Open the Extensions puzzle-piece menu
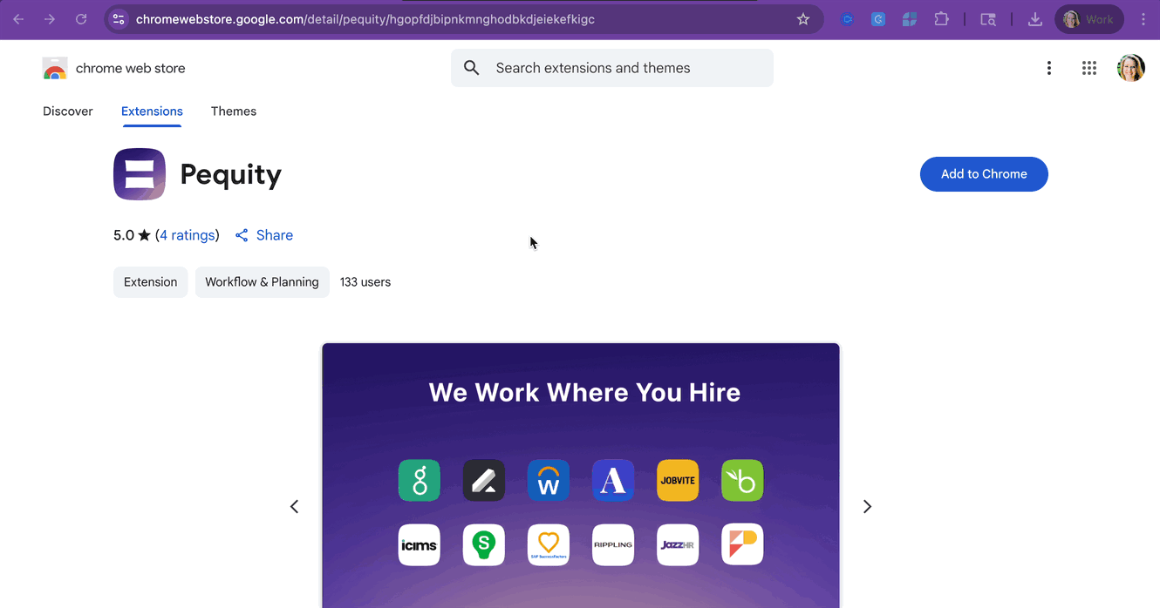 (941, 19)
